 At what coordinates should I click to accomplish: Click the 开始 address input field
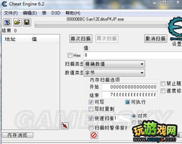pyautogui.click(x=130, y=87)
